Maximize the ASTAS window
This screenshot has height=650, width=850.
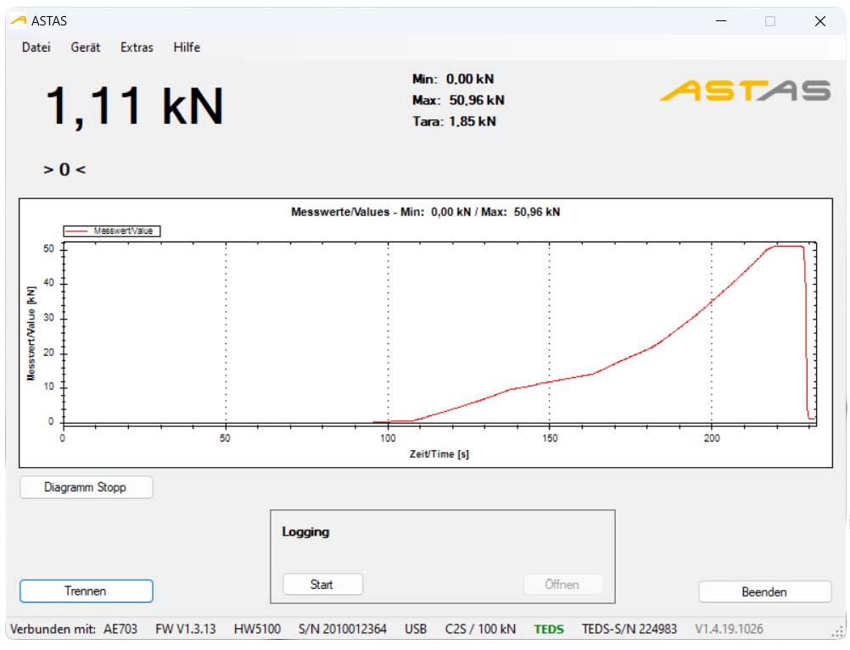coord(770,21)
